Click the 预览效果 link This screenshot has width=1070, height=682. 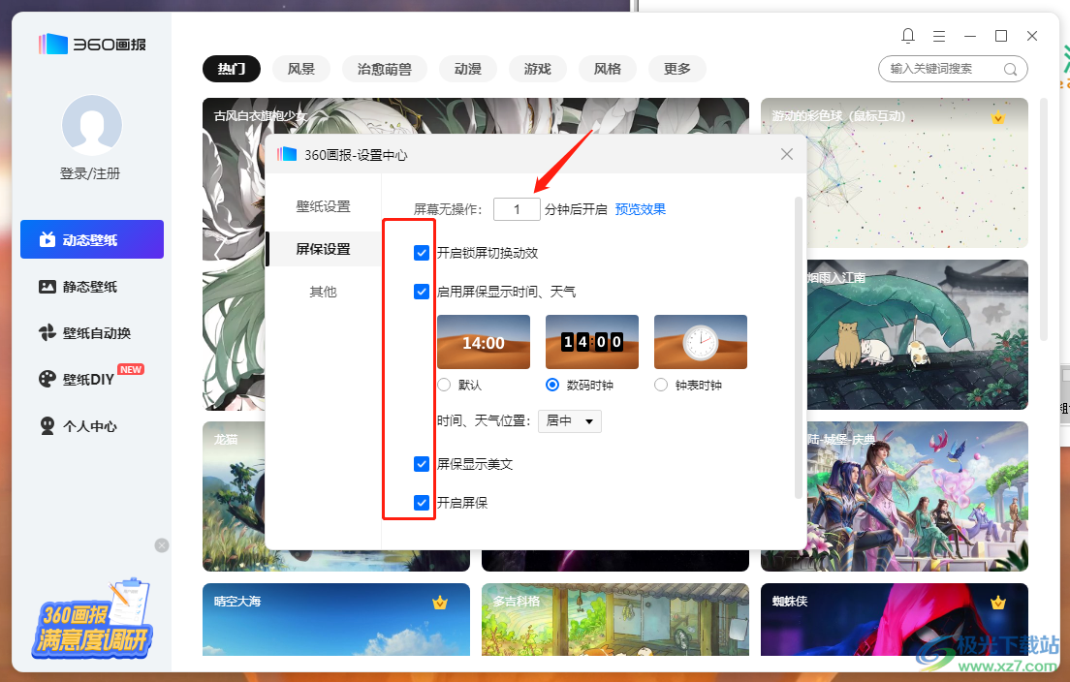point(640,209)
